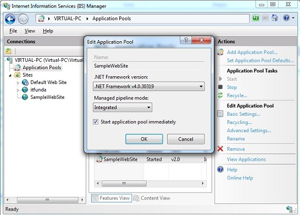This screenshot has width=300, height=215.
Task: Click Set Application Pool Defaults link
Action: click(x=260, y=60)
